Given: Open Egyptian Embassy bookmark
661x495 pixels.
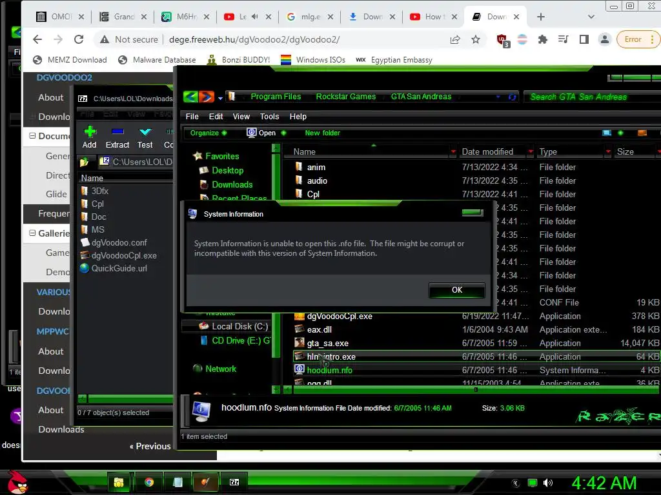Looking at the screenshot, I should click(394, 60).
